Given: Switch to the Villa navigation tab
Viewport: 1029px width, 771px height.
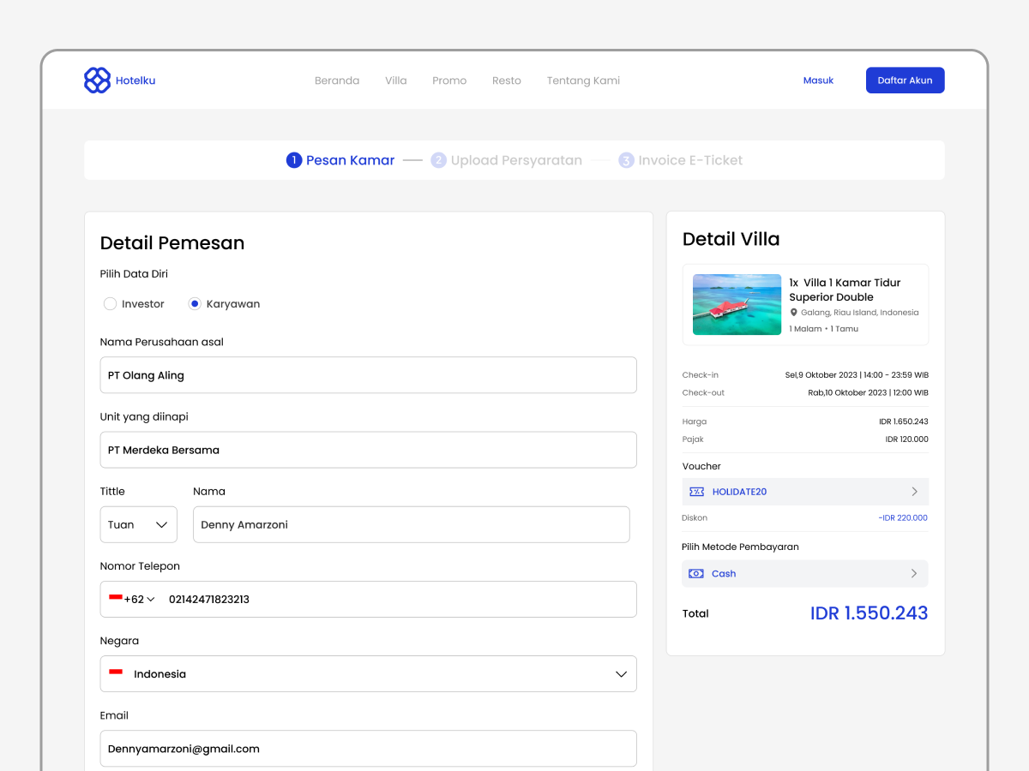Looking at the screenshot, I should (x=395, y=80).
